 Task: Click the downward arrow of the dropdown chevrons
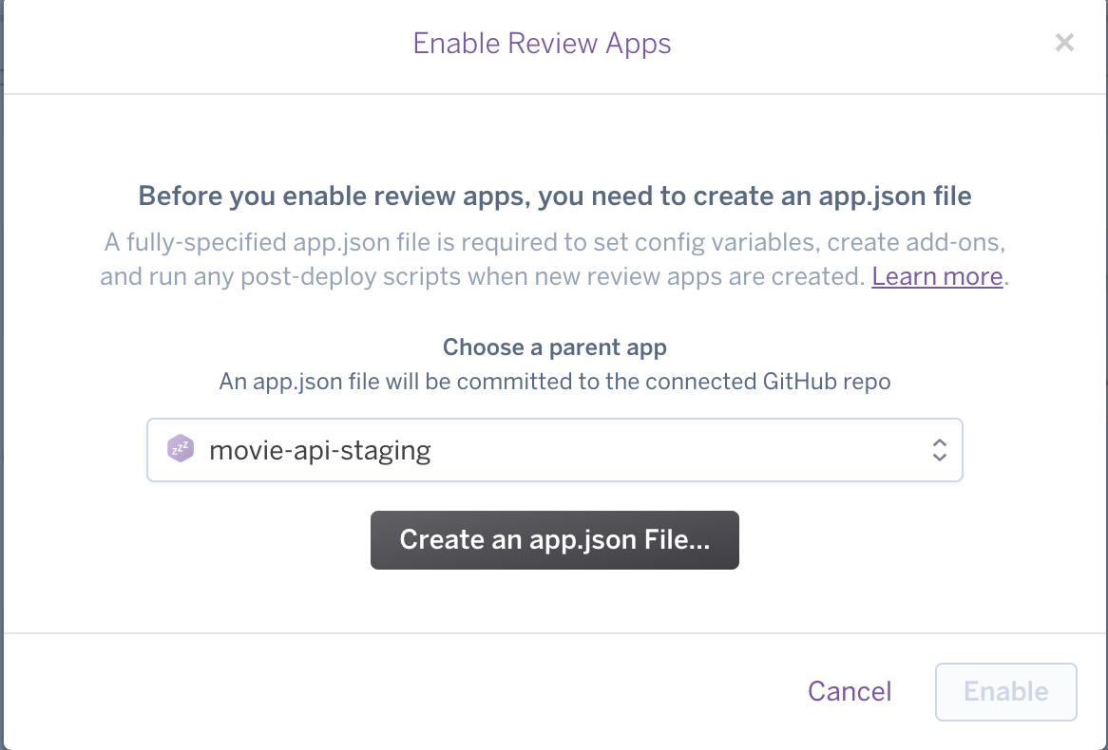click(939, 458)
